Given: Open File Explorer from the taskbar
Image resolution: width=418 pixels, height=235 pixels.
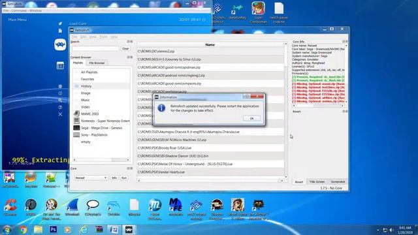Looking at the screenshot, I should coord(38,229).
